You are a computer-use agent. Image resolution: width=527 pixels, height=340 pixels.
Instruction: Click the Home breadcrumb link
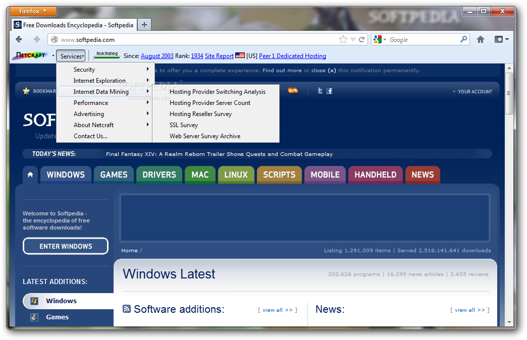pyautogui.click(x=129, y=250)
